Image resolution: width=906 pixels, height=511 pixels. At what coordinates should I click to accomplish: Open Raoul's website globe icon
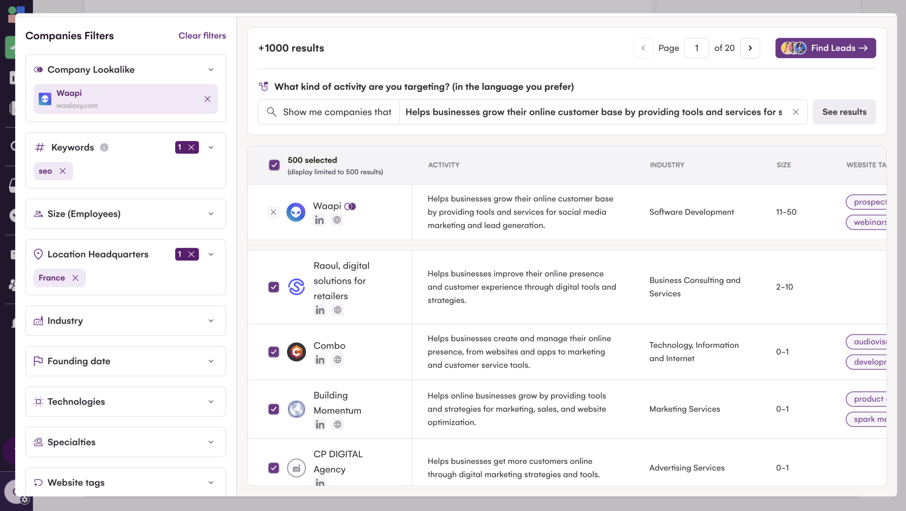(338, 310)
